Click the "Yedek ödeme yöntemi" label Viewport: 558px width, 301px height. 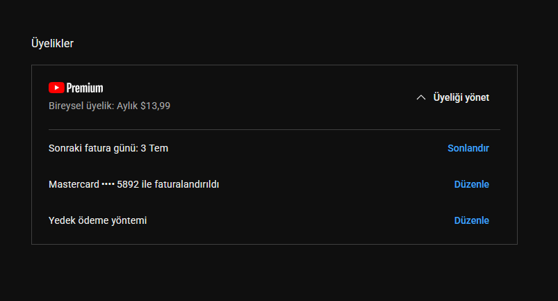97,220
